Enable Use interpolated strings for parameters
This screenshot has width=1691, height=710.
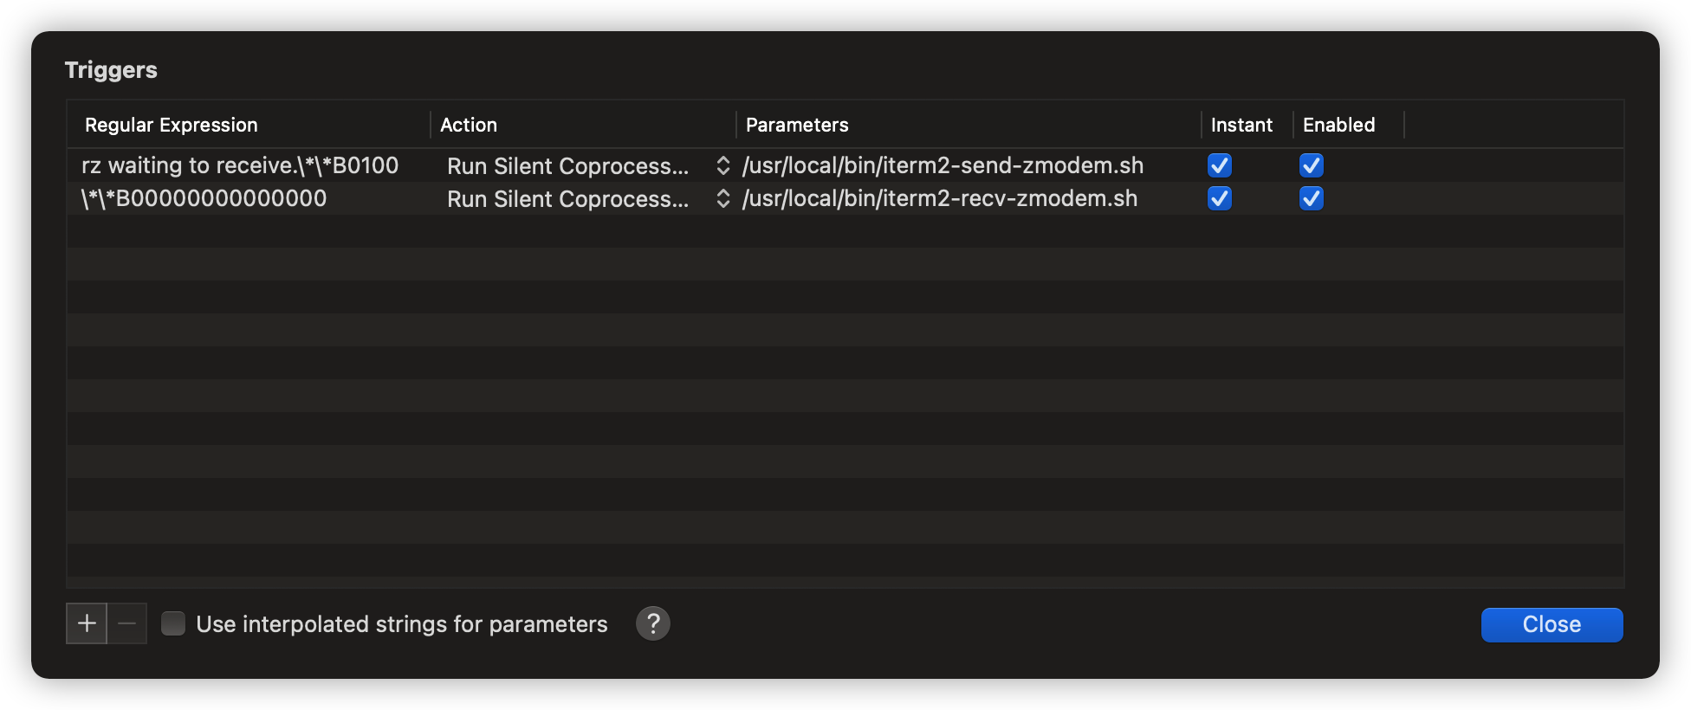click(x=173, y=623)
